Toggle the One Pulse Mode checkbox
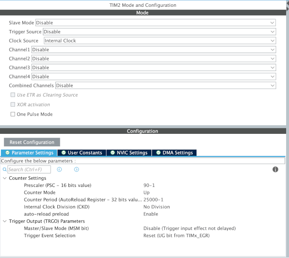Screen dimensions: 289x258 tap(13, 115)
